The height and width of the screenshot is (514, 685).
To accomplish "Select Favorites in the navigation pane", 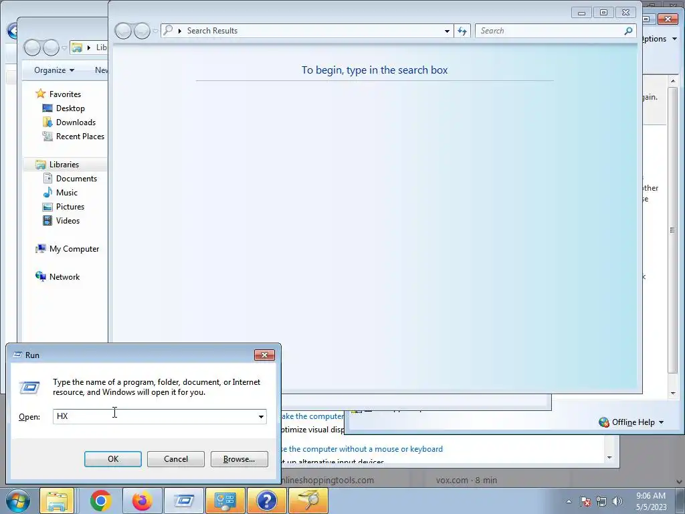I will click(x=65, y=94).
